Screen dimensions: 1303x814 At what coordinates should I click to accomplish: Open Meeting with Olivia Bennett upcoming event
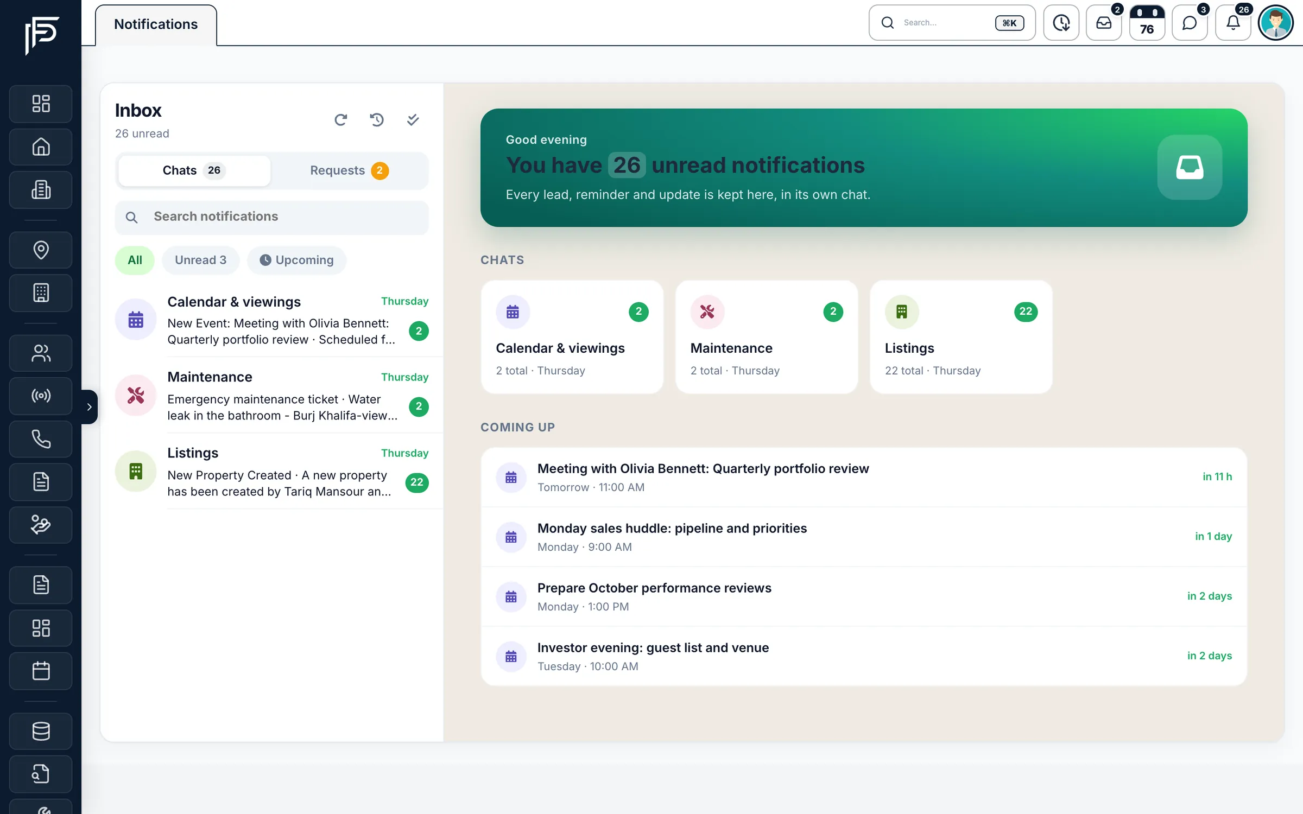click(x=863, y=477)
